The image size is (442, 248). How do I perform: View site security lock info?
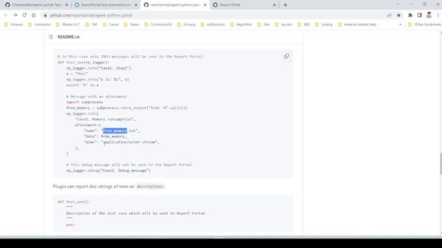pos(45,15)
